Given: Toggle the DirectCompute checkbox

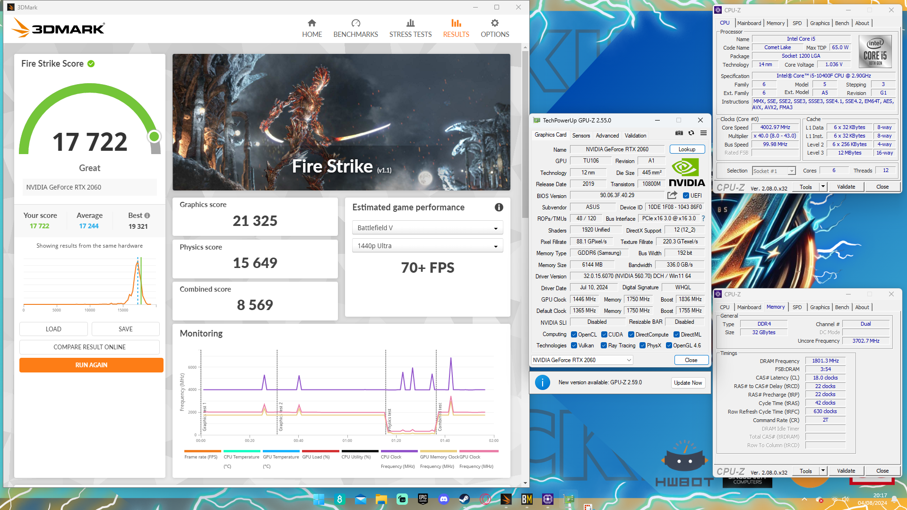Looking at the screenshot, I should pos(631,335).
